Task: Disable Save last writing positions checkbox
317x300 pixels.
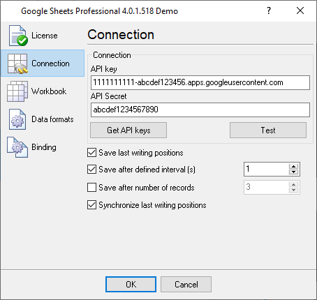Action: 91,153
